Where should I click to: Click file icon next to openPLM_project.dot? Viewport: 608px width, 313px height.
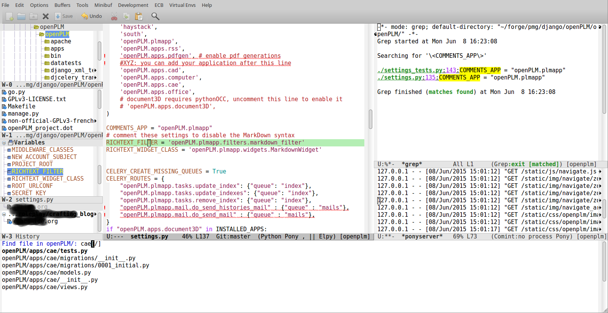tap(4, 128)
